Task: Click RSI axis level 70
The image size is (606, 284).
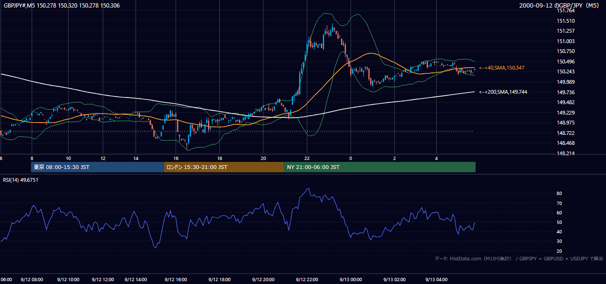Action: tap(559, 203)
